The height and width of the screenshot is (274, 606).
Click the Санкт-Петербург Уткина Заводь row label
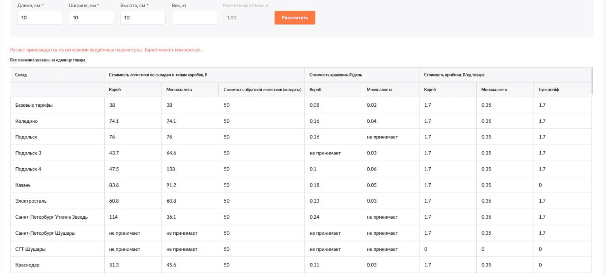pos(51,217)
